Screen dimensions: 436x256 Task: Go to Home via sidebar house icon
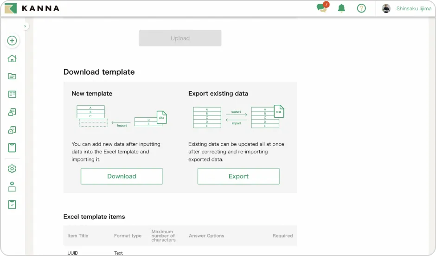(x=12, y=58)
